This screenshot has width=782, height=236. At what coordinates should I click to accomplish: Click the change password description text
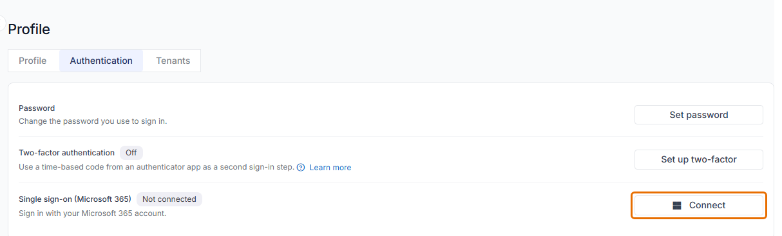tap(93, 121)
